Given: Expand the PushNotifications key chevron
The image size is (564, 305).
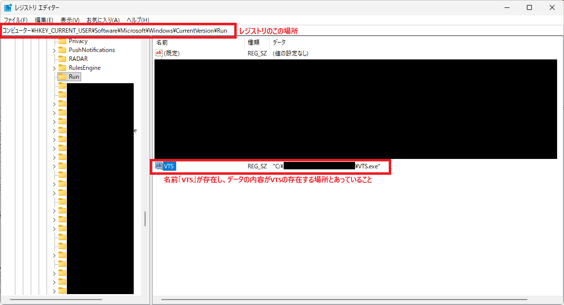Looking at the screenshot, I should click(x=54, y=50).
